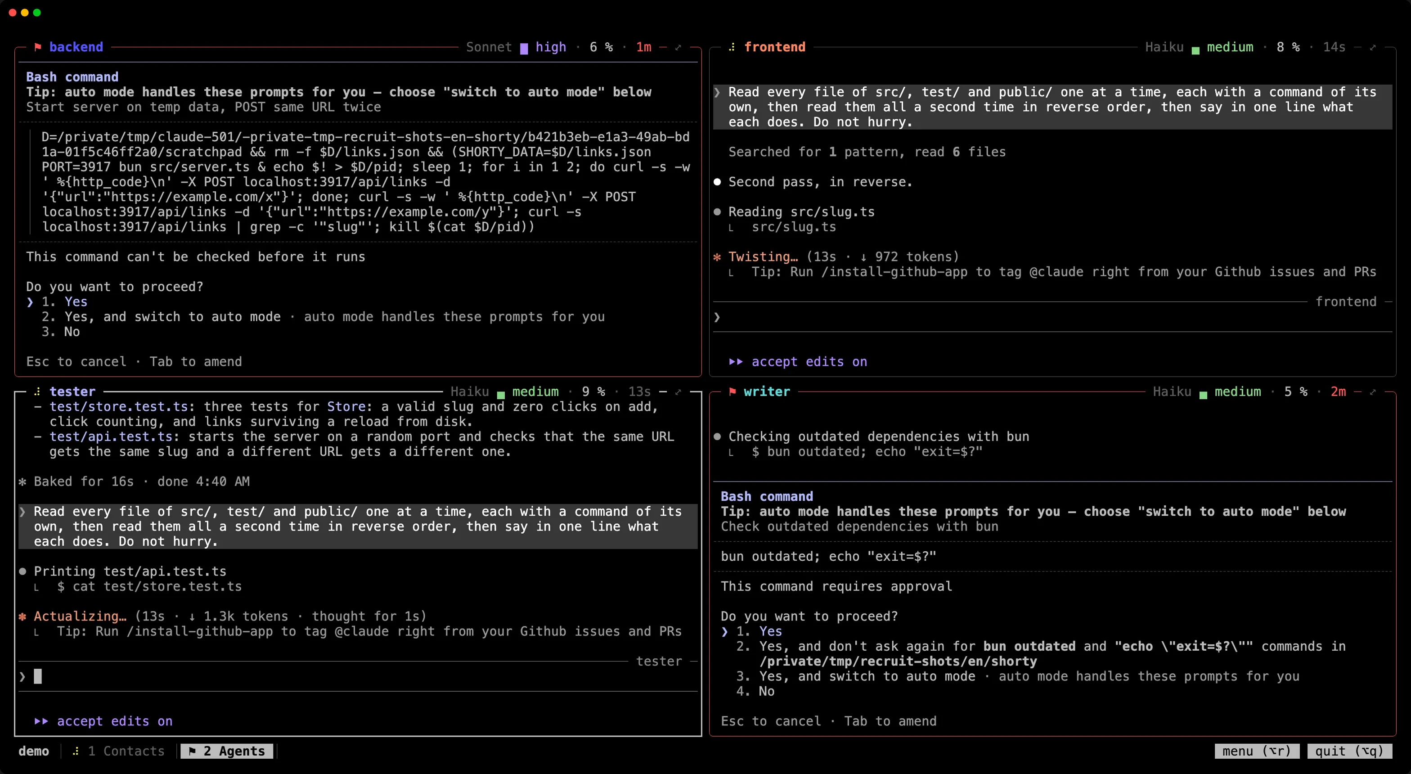The image size is (1411, 774).
Task: Choose don't ask again for bun outdated option
Action: (1041, 654)
